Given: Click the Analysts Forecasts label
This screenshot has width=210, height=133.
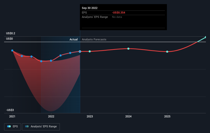Looking at the screenshot, I should coord(94,39).
